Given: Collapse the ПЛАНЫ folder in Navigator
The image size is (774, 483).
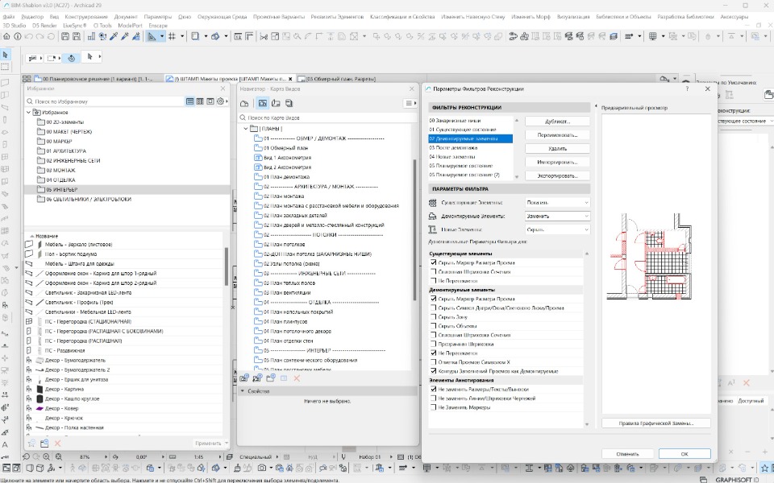Looking at the screenshot, I should (x=245, y=129).
